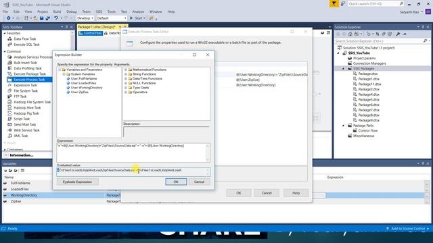Open the Default platform dropdown

click(112, 18)
